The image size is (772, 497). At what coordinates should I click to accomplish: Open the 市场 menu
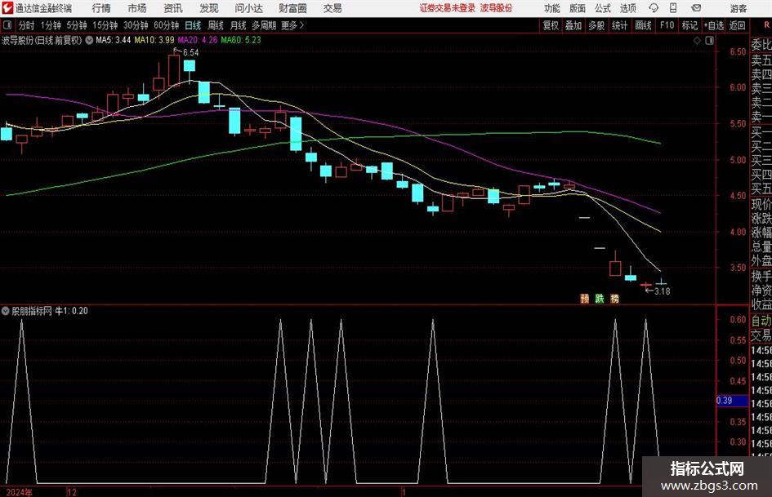coord(137,8)
